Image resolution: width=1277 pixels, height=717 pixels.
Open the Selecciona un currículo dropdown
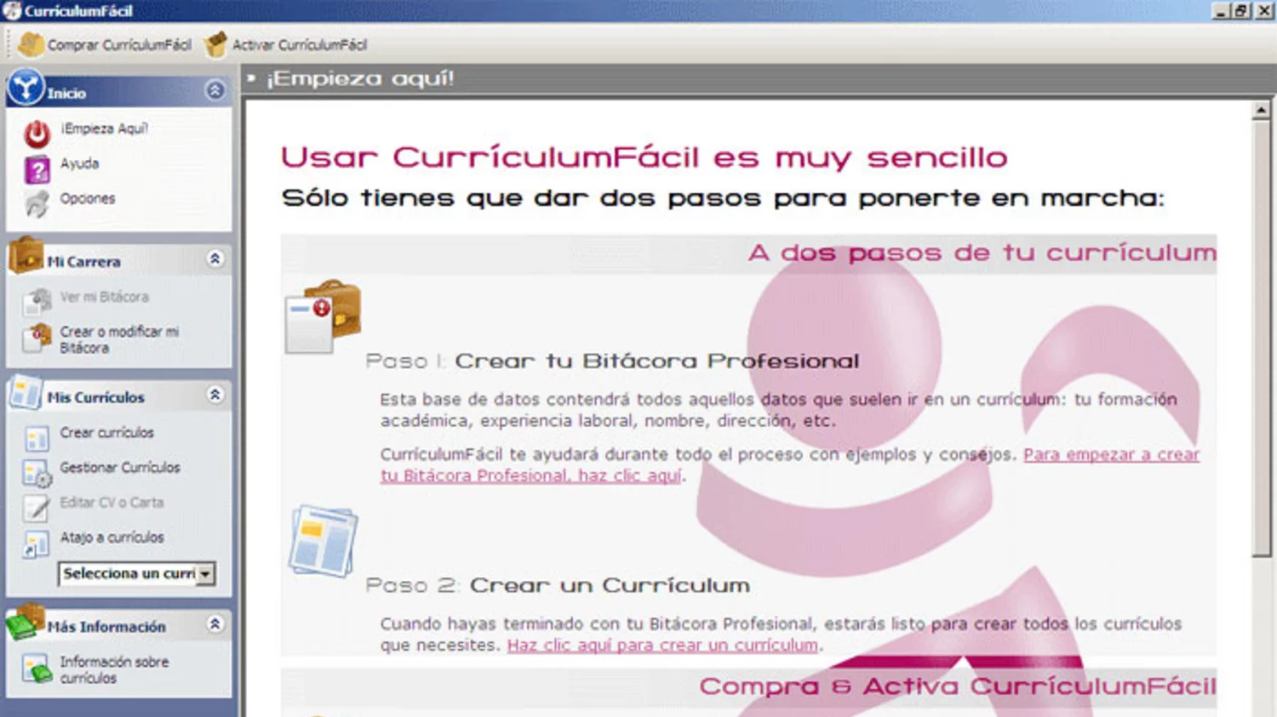[205, 574]
